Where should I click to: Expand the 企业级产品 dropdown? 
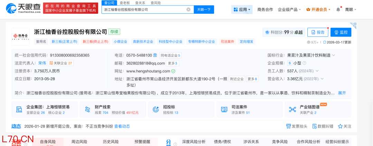tap(289, 10)
